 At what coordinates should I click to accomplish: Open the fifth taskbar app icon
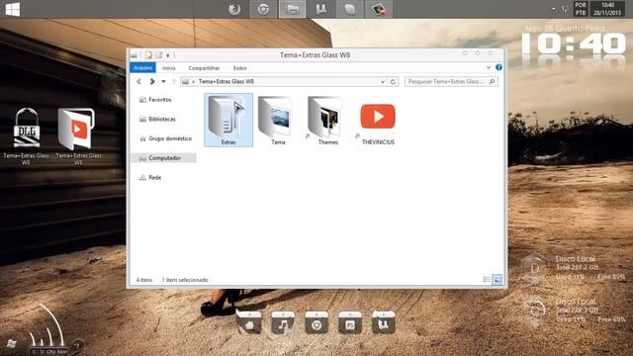coord(350,9)
